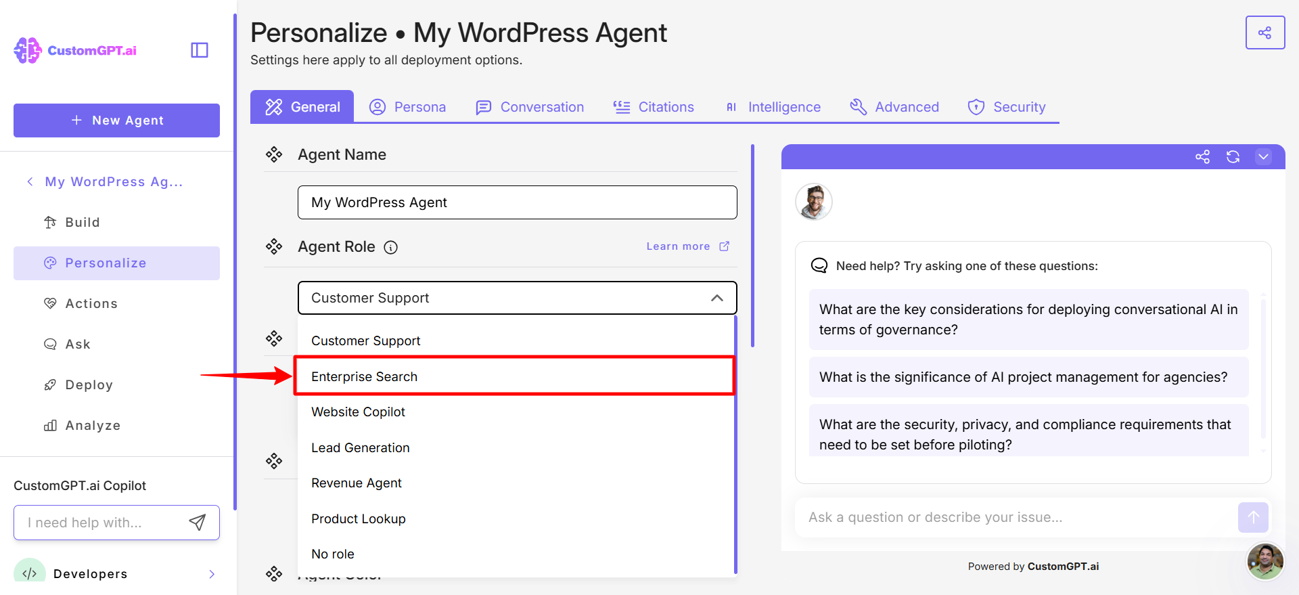The image size is (1299, 595).
Task: Click the share icon in chat preview header
Action: (1202, 157)
